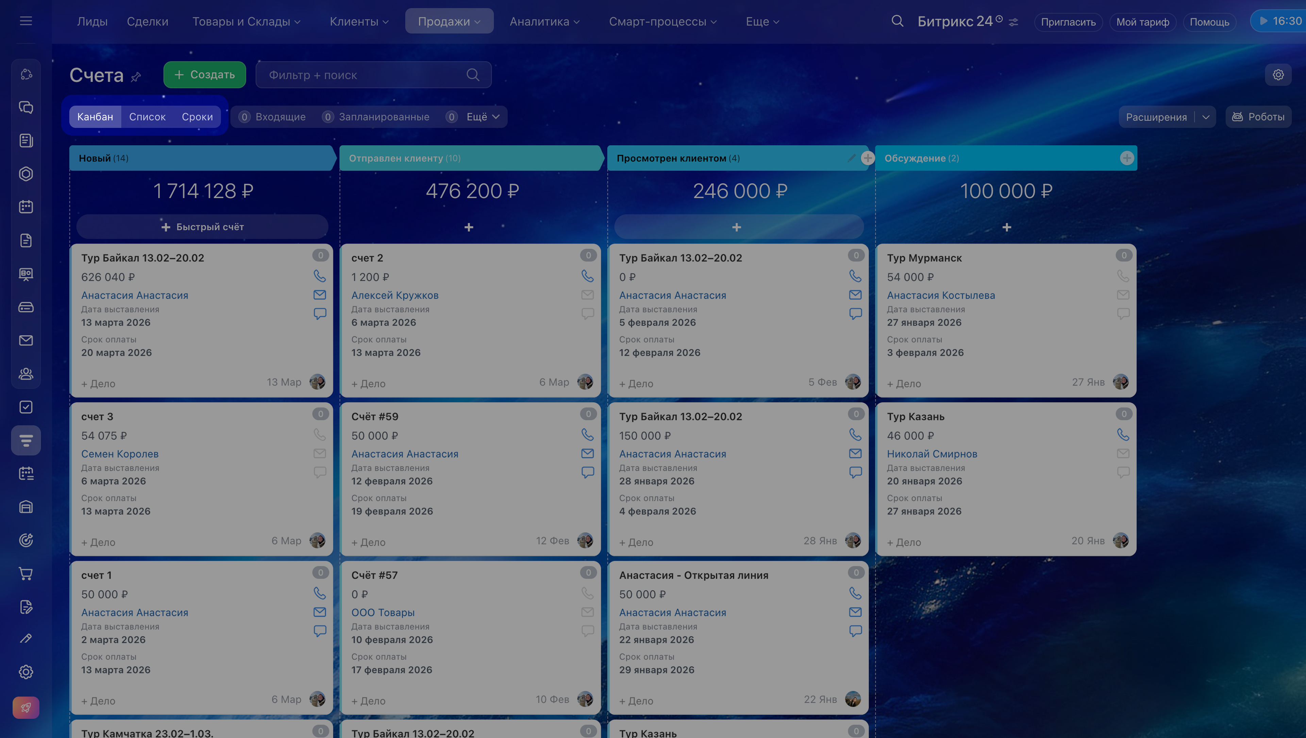Click the shopping cart sidebar icon
The height and width of the screenshot is (738, 1306).
pyautogui.click(x=26, y=573)
